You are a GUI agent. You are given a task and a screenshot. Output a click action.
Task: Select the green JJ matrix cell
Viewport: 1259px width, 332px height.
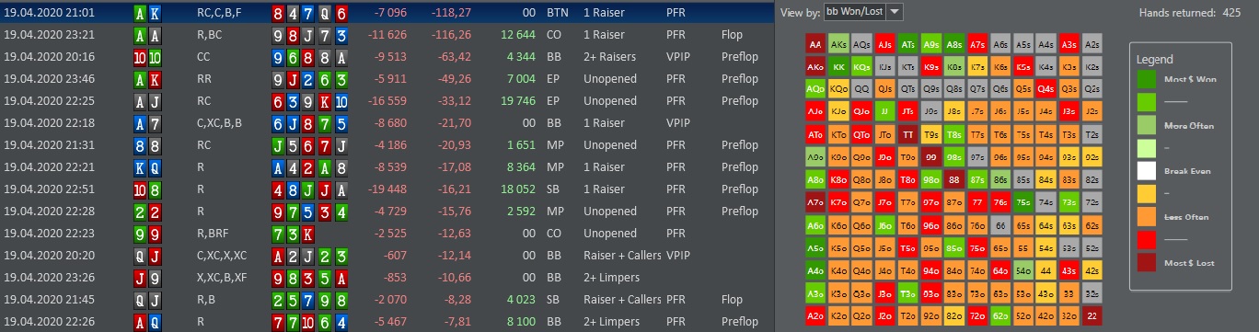884,112
